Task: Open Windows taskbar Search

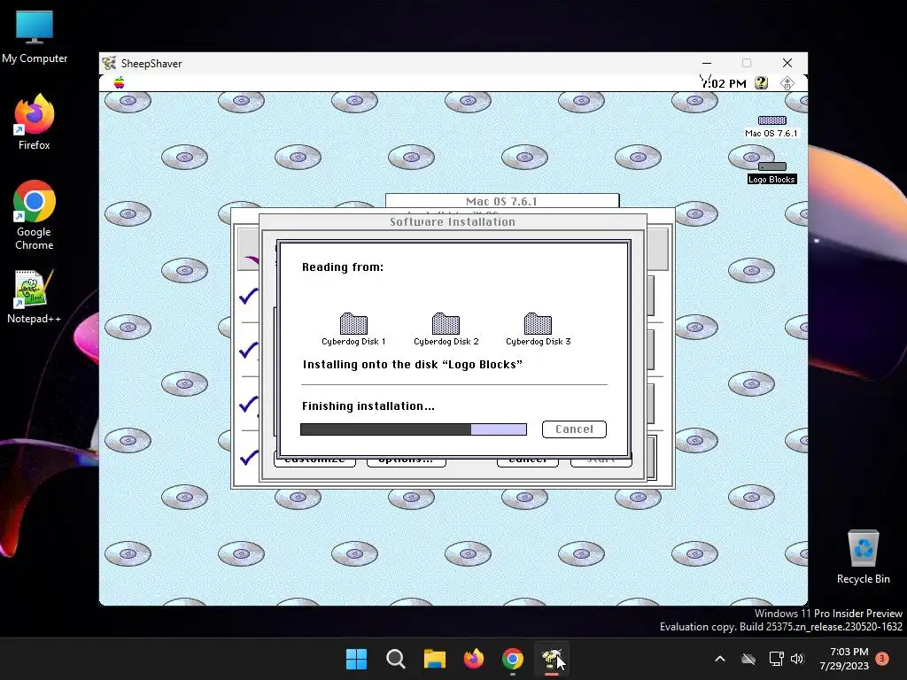Action: [x=396, y=659]
